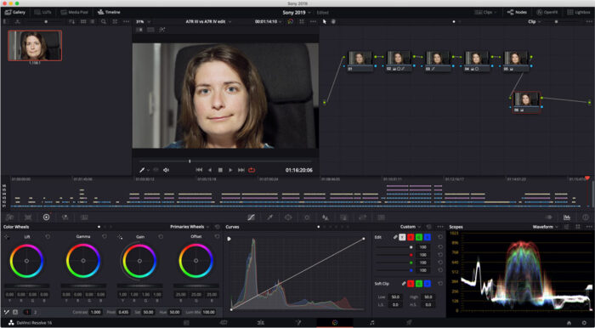
Task: Enable the green channel in Curves Edit
Action: 418,237
